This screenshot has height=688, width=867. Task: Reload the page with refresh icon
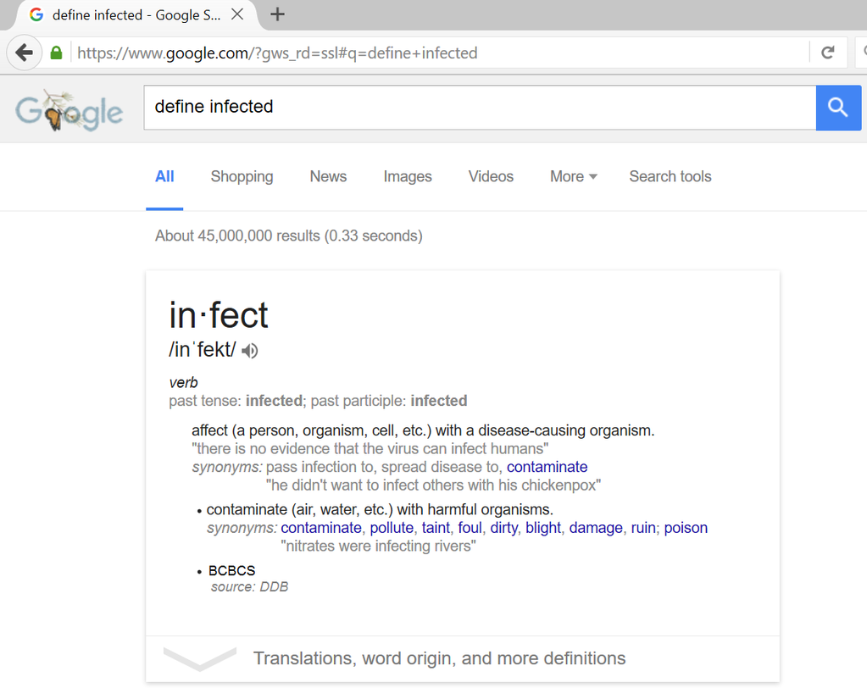[x=828, y=53]
